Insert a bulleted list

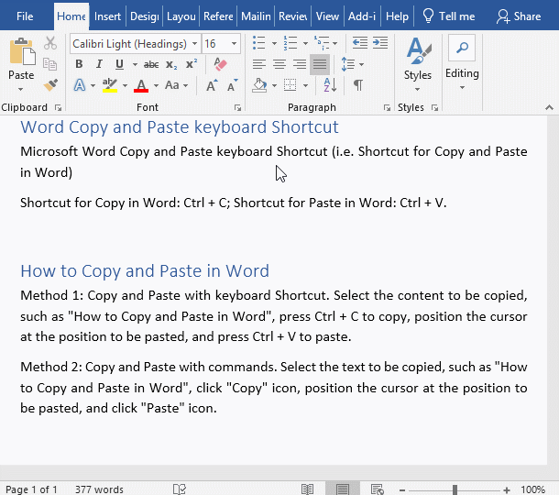[x=259, y=43]
